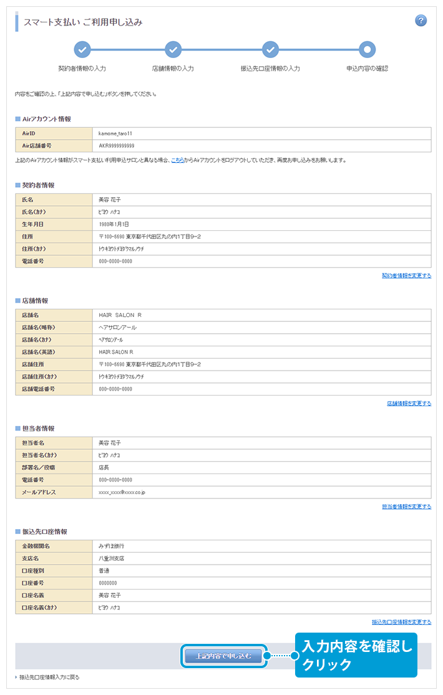Click the 支店名 value 八重洲支店
This screenshot has width=443, height=695.
tap(112, 558)
